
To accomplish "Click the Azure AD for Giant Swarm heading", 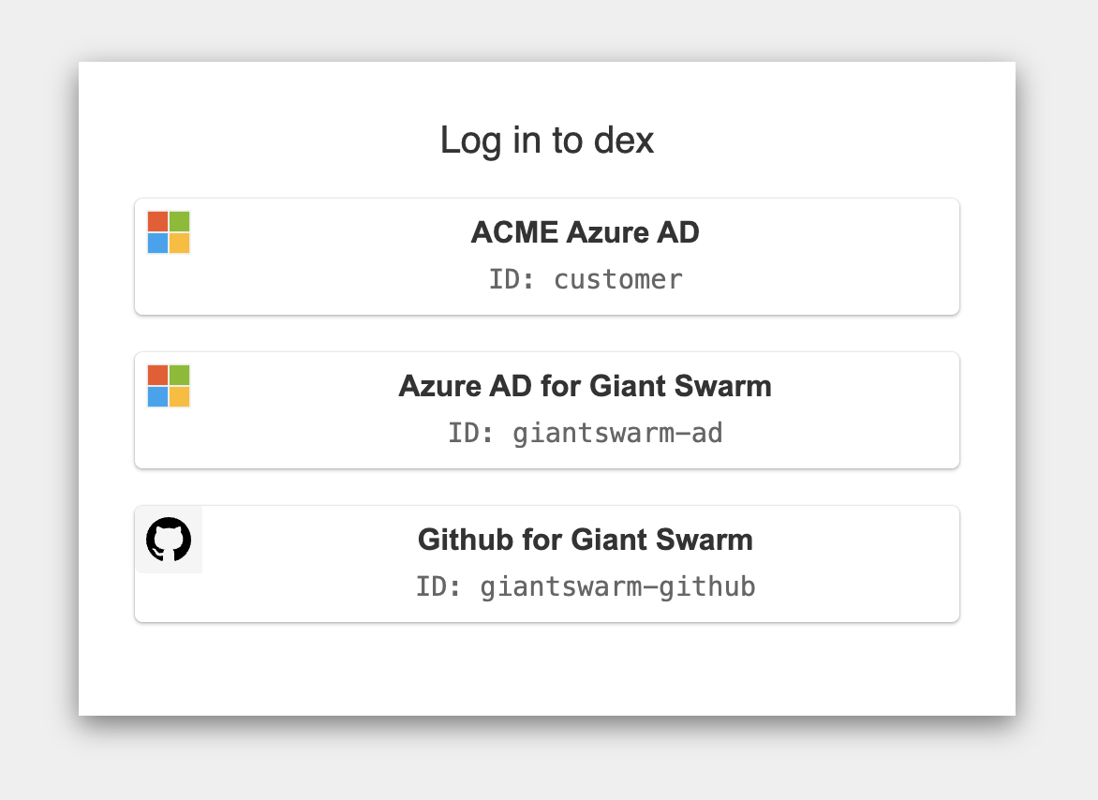I will pyautogui.click(x=586, y=385).
